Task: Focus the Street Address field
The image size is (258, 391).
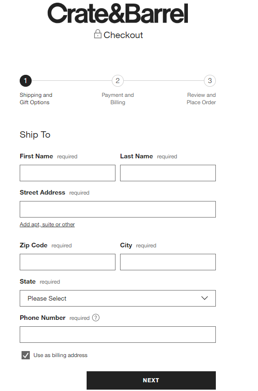Action: pyautogui.click(x=118, y=209)
